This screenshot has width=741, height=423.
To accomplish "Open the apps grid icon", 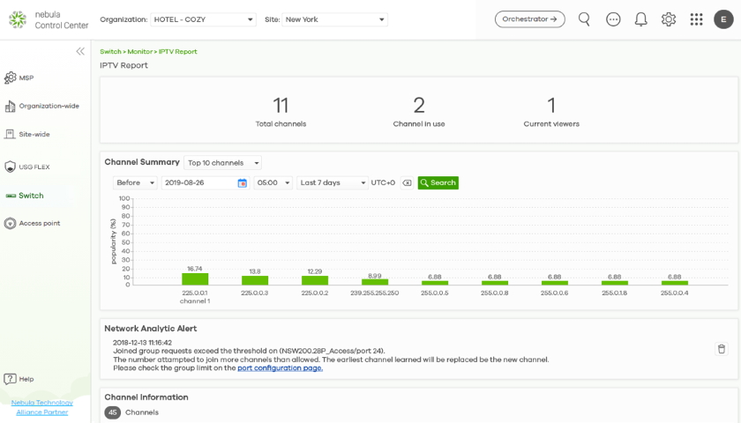I will tap(696, 19).
